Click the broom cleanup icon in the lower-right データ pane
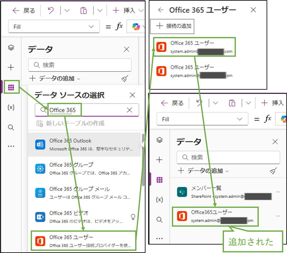Viewport: 287px width, 253px height. tap(273, 171)
